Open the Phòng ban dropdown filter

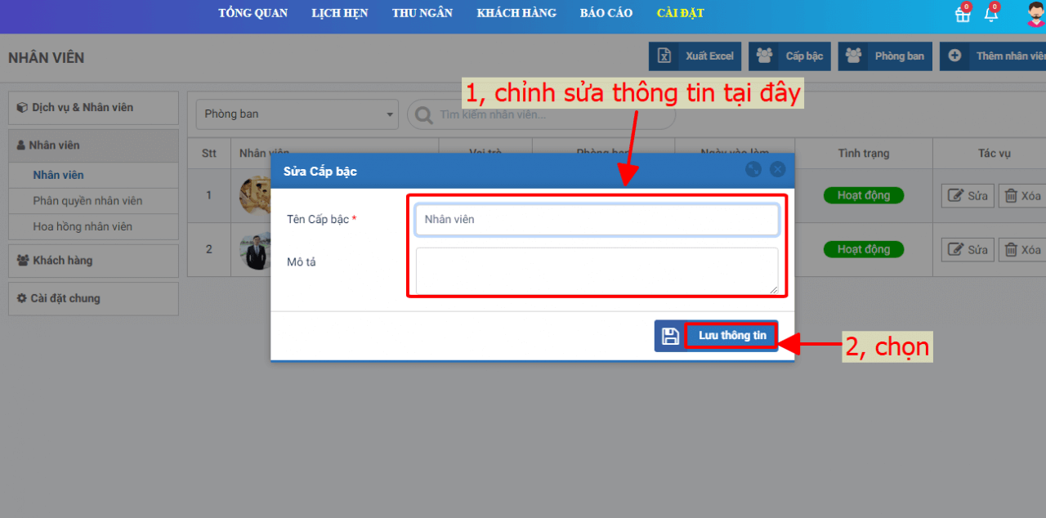point(297,114)
